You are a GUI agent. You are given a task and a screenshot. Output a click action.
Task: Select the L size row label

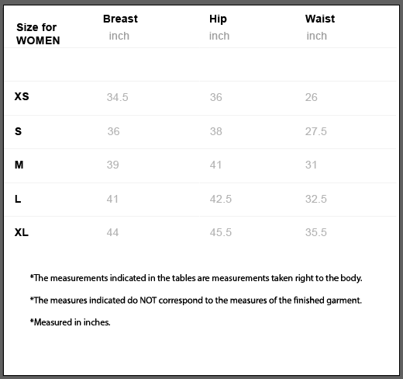coord(18,199)
